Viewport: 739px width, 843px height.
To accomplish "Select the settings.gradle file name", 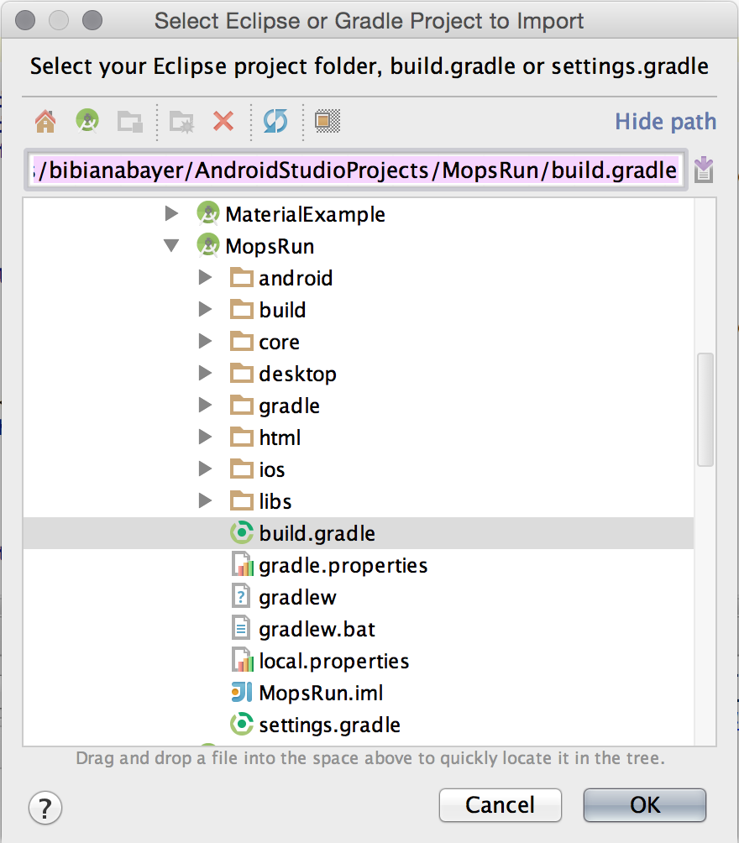I will tap(330, 725).
